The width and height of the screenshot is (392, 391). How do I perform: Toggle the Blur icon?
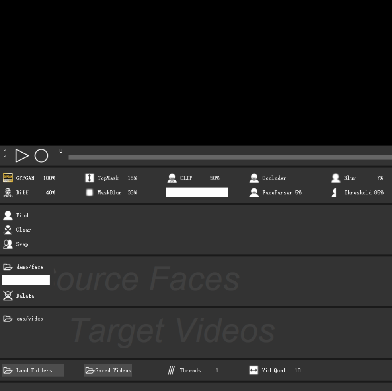pyautogui.click(x=335, y=178)
